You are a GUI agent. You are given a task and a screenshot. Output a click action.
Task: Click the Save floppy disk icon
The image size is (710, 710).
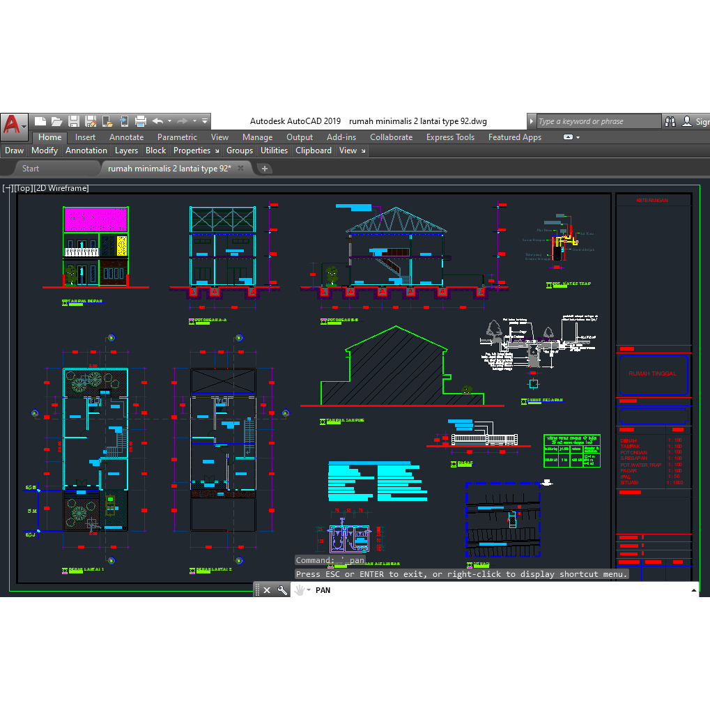[x=74, y=121]
